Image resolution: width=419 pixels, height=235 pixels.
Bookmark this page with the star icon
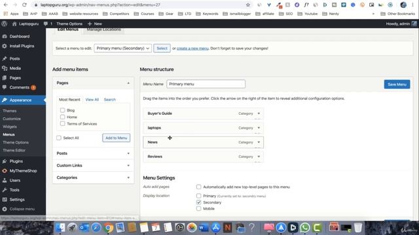pos(248,5)
